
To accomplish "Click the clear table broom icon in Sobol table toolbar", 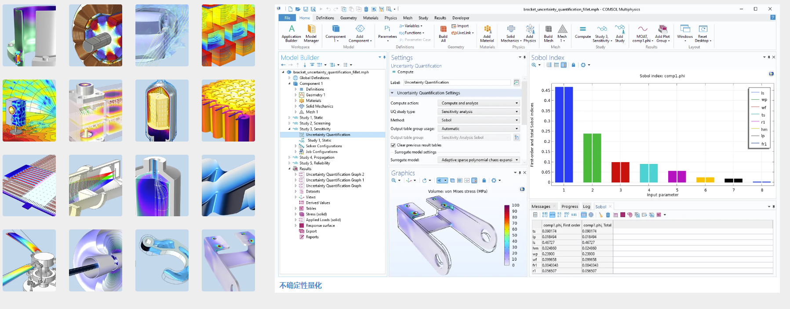I will (601, 215).
